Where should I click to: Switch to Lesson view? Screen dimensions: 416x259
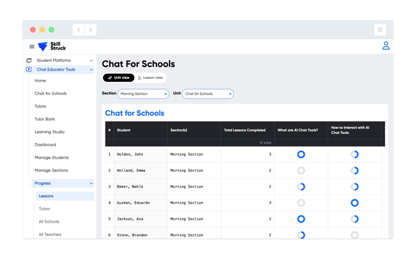tap(150, 78)
